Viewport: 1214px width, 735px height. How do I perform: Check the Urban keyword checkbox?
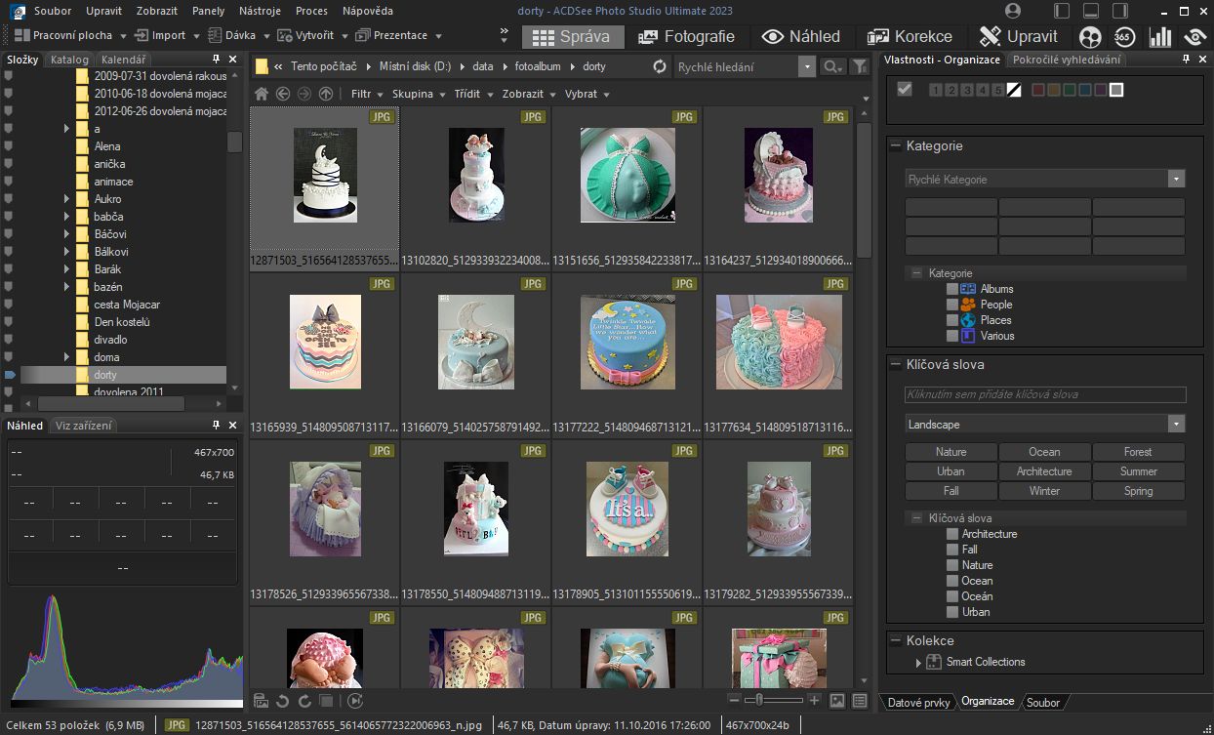952,612
